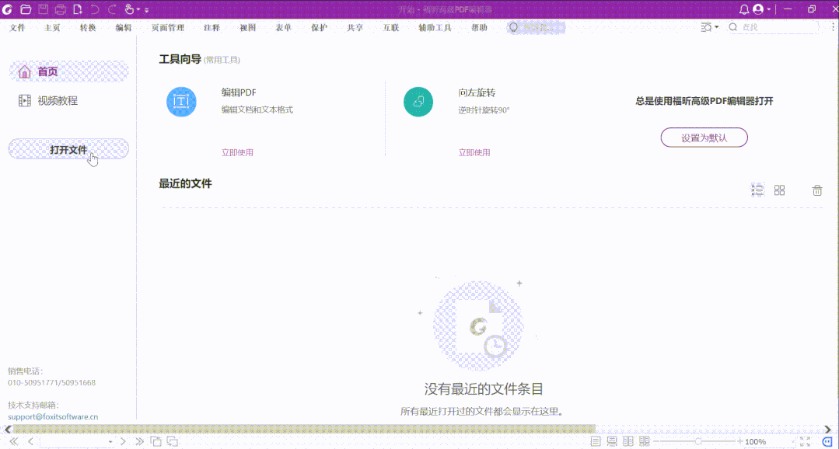Open notifications via the bell icon
This screenshot has height=449, width=839.
(744, 9)
